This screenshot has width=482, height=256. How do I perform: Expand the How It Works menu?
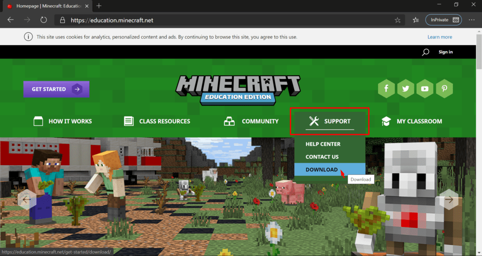tap(63, 121)
